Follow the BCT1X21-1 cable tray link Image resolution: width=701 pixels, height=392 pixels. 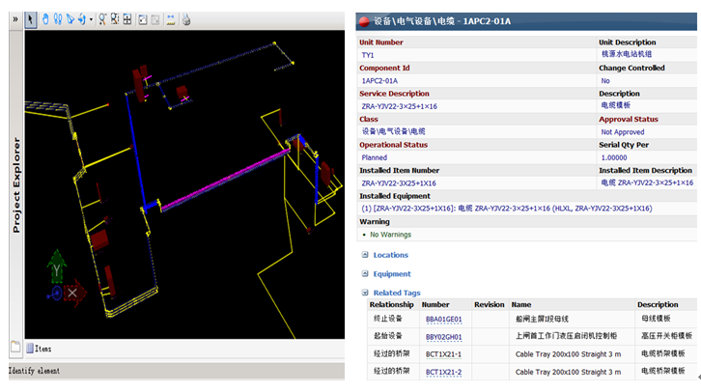[443, 354]
